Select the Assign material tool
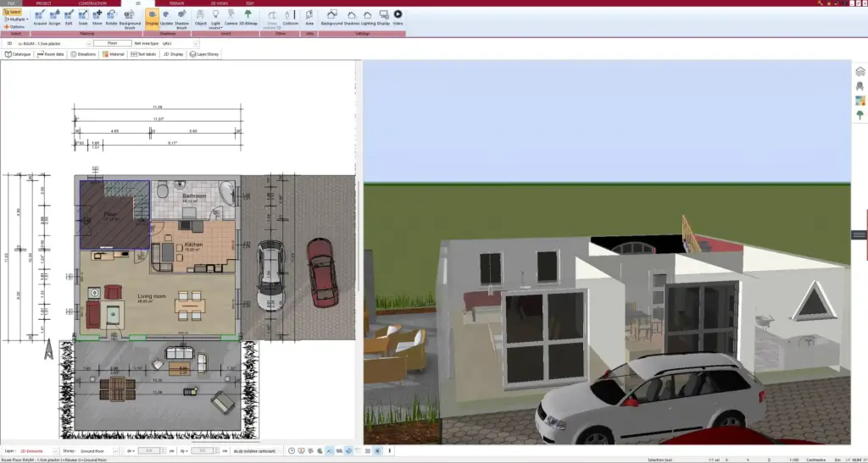Screen dimensions: 868x463 pos(54,17)
